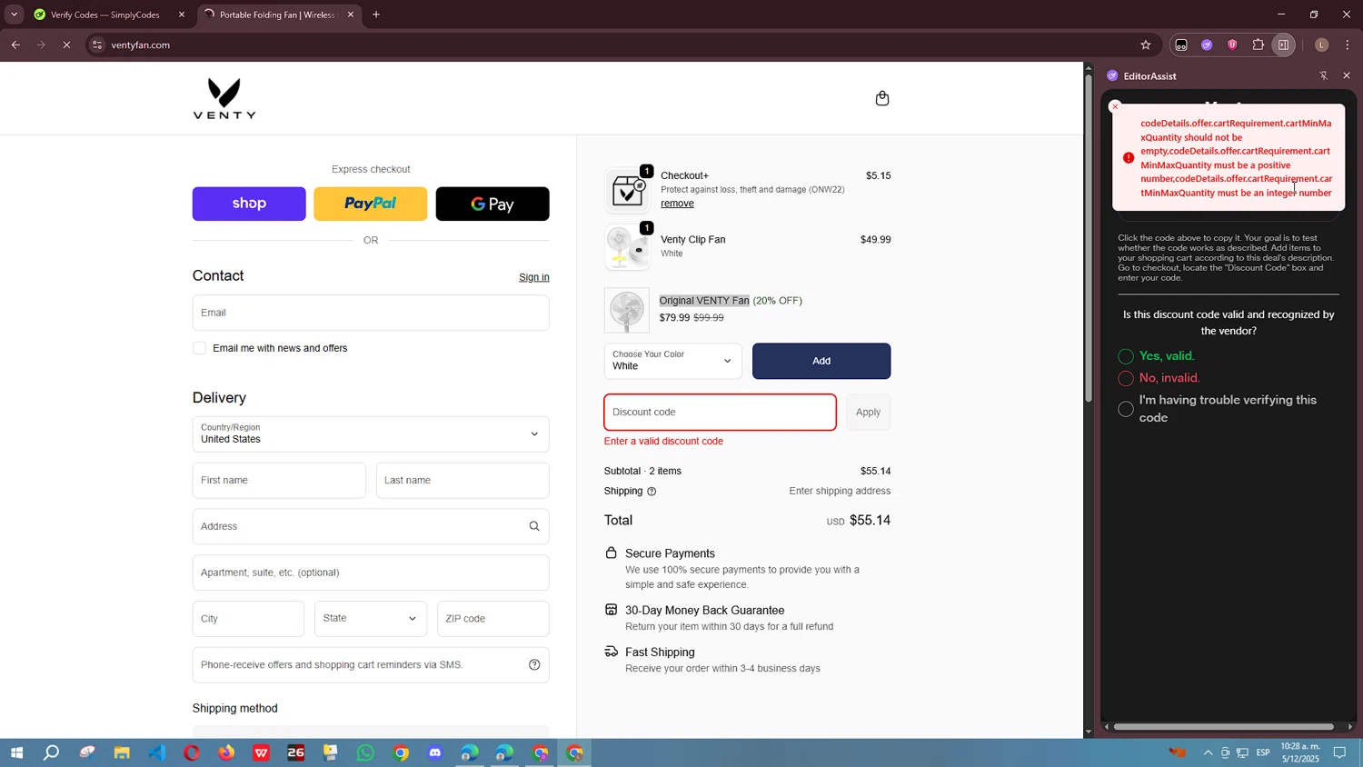Pay with the G Pay button

[492, 204]
